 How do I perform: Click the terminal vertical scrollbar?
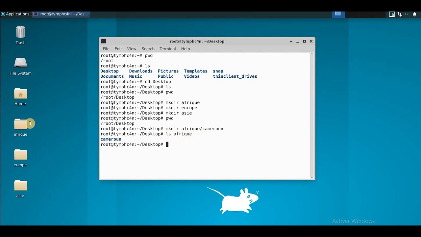click(312, 115)
